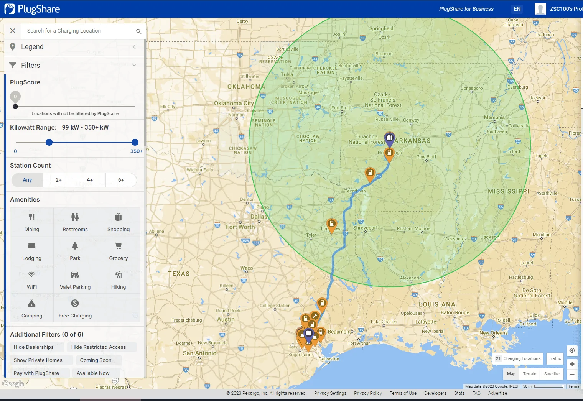Select the Grocery amenity icon
This screenshot has width=583, height=401.
119,246
